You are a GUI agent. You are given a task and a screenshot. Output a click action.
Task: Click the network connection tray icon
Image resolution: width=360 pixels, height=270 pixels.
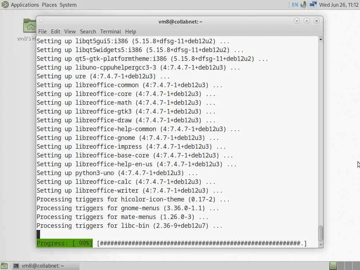pos(313,5)
